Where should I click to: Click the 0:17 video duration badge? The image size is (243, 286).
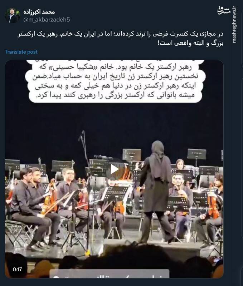(17, 269)
